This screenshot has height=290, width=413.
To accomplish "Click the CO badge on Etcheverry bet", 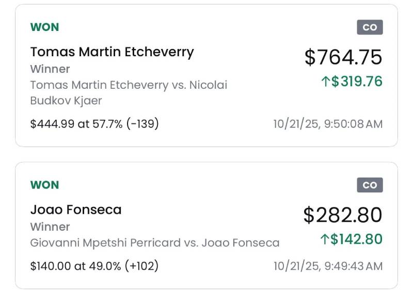I will [370, 27].
